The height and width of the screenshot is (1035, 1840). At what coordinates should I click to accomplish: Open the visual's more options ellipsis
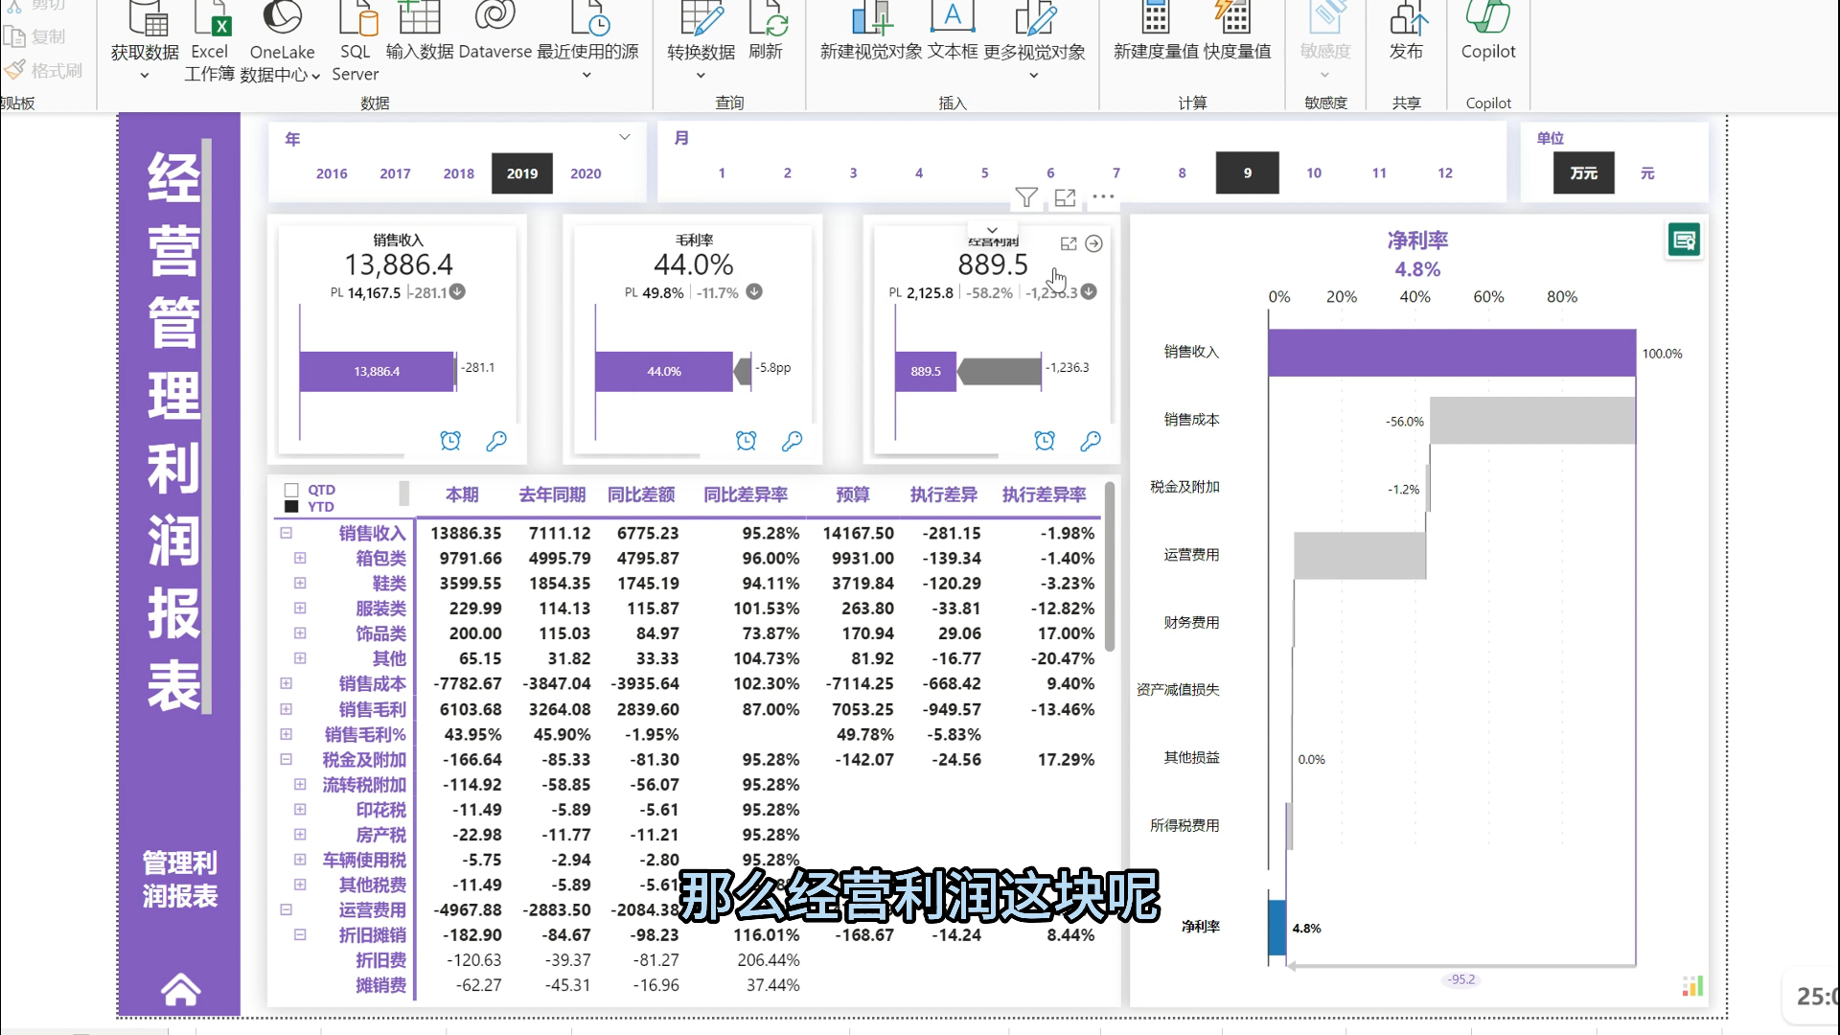click(1103, 196)
